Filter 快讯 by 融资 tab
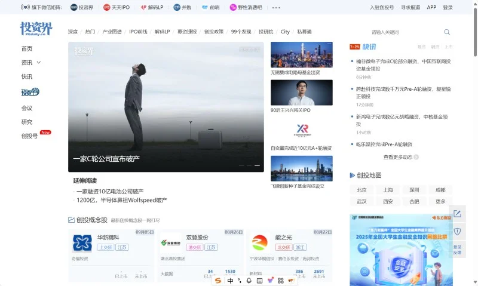 pyautogui.click(x=435, y=47)
